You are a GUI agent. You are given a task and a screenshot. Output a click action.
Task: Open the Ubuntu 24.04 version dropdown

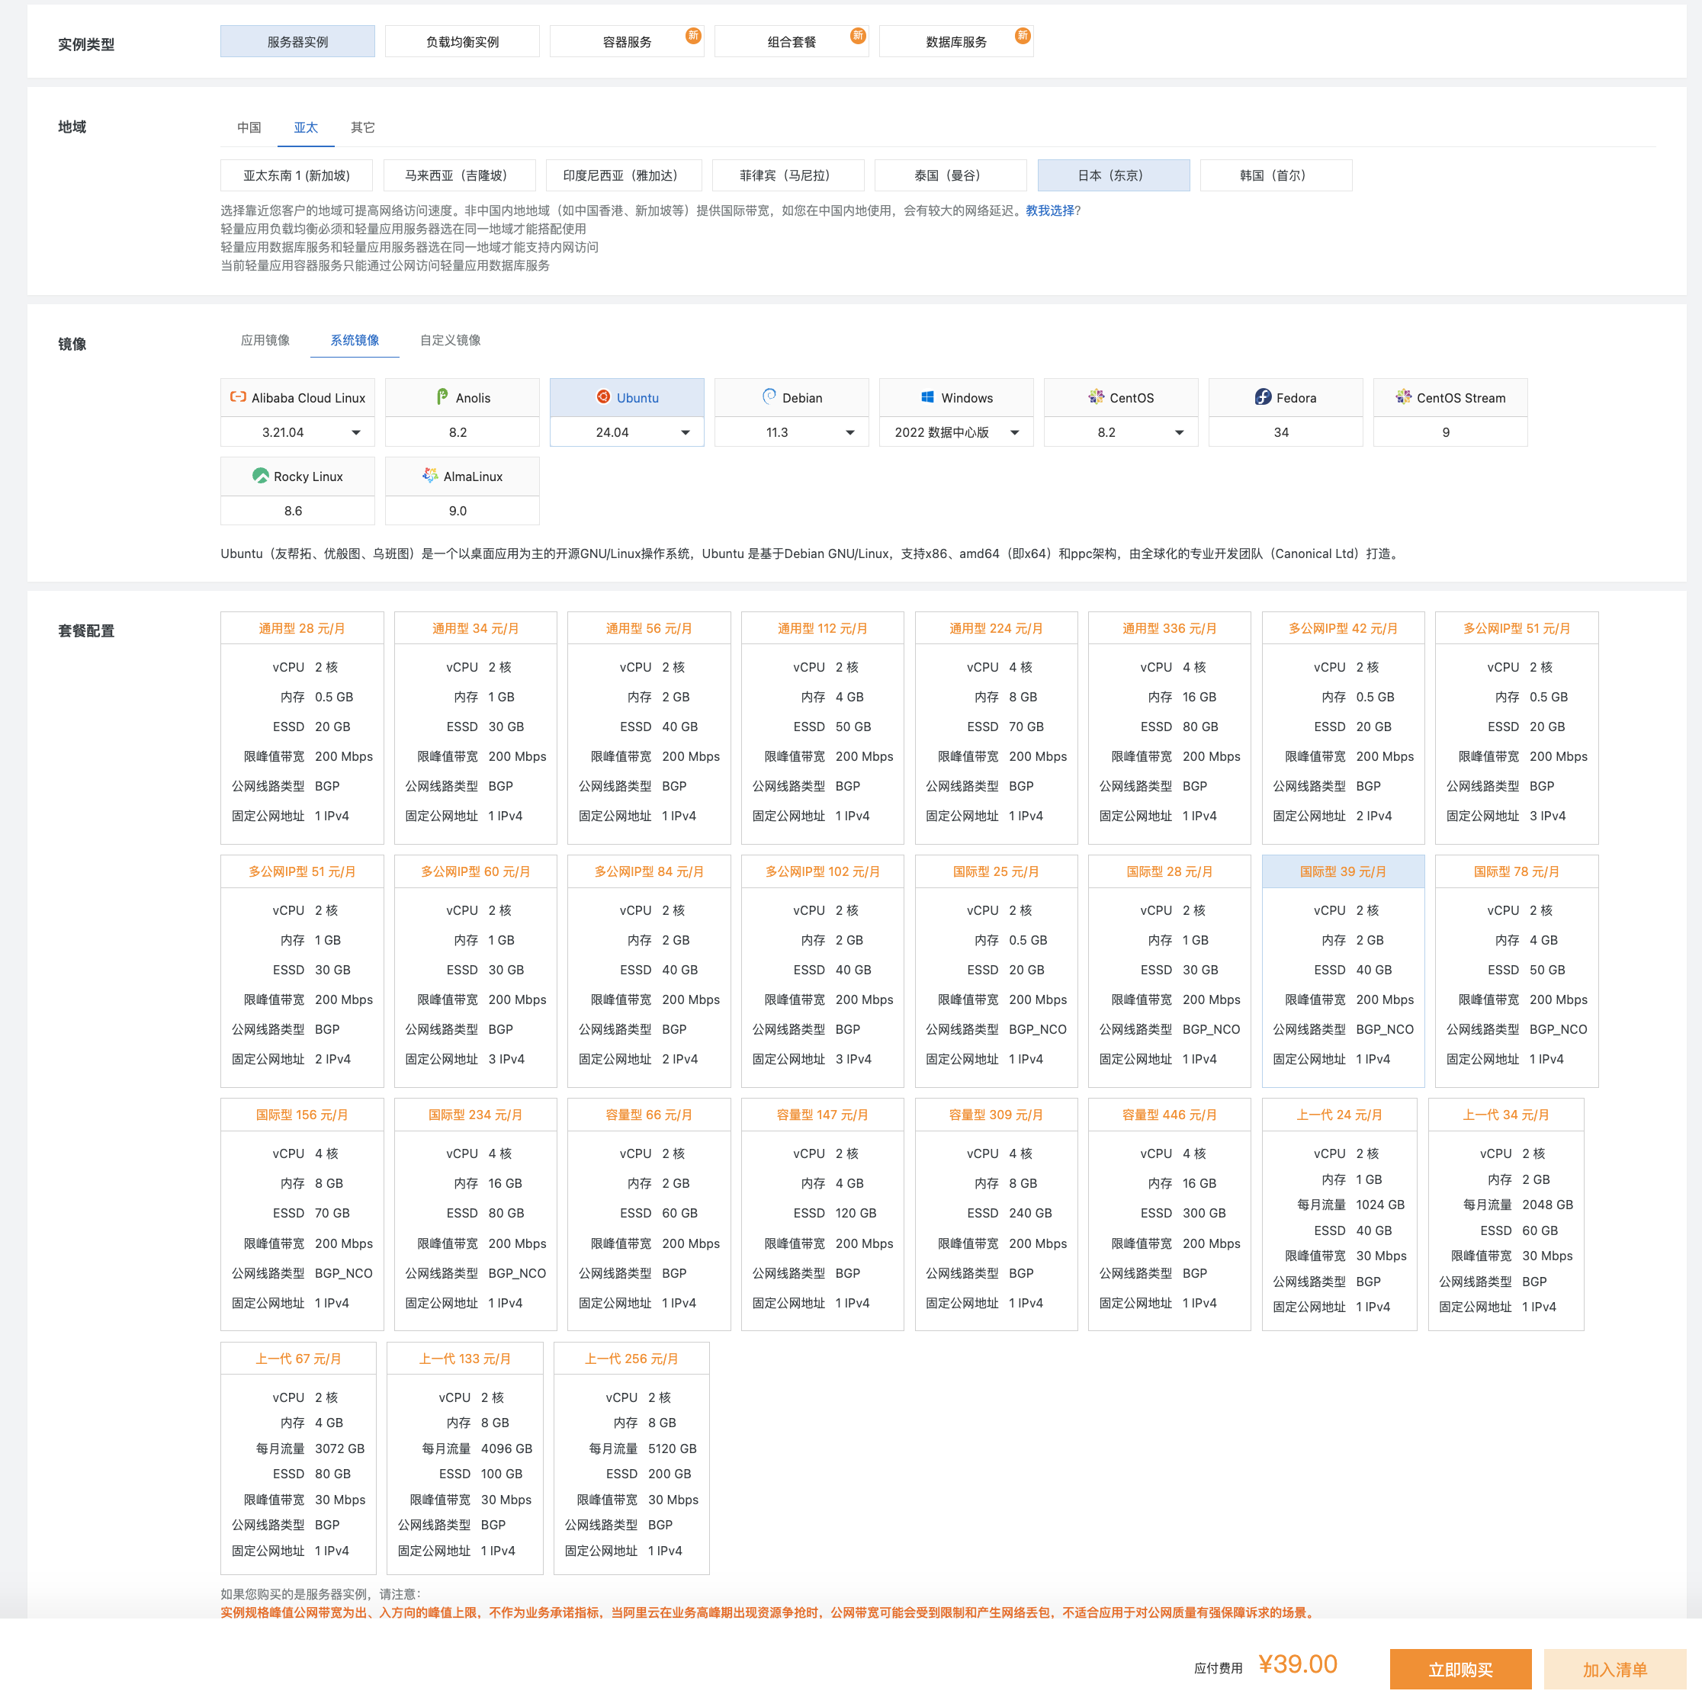(686, 432)
